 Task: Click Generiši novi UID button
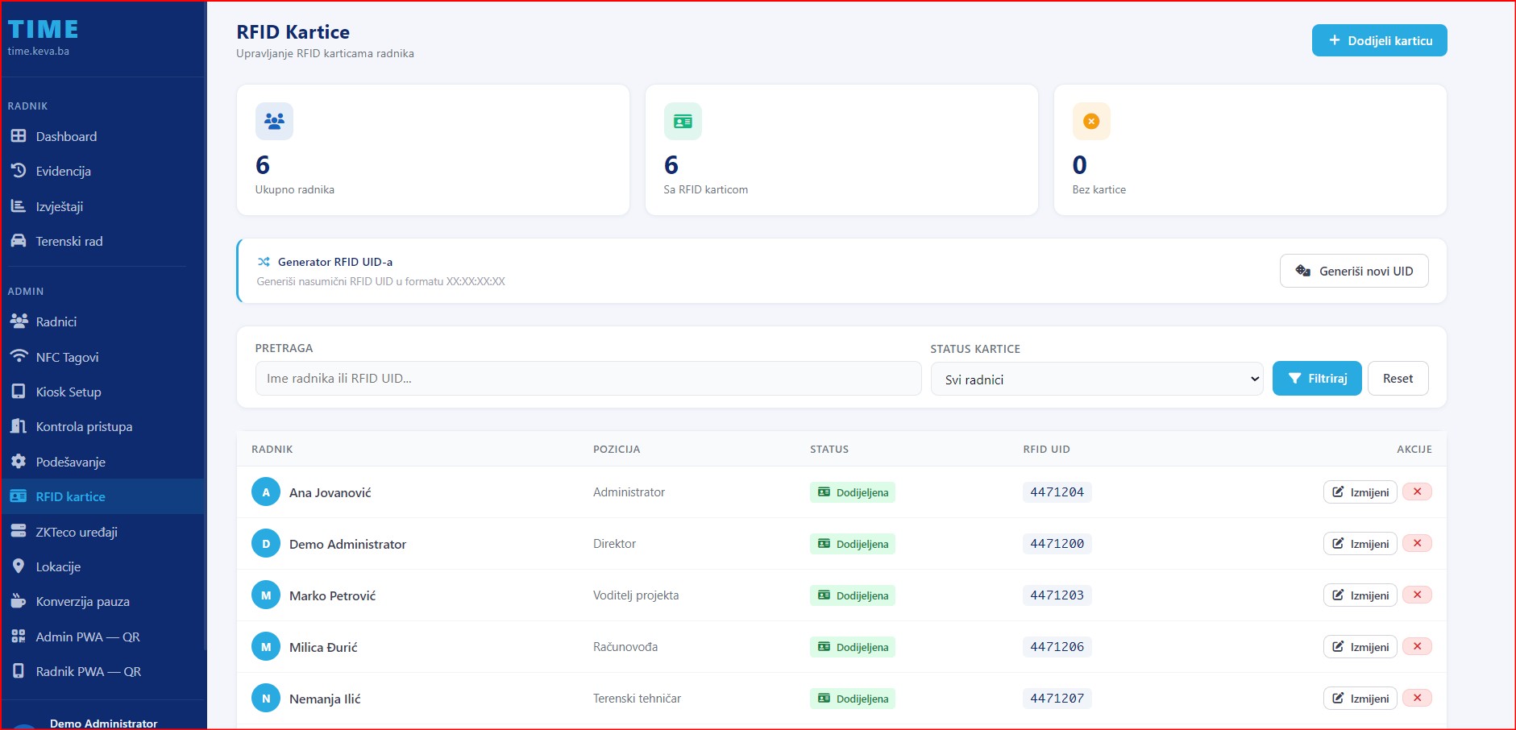1354,271
